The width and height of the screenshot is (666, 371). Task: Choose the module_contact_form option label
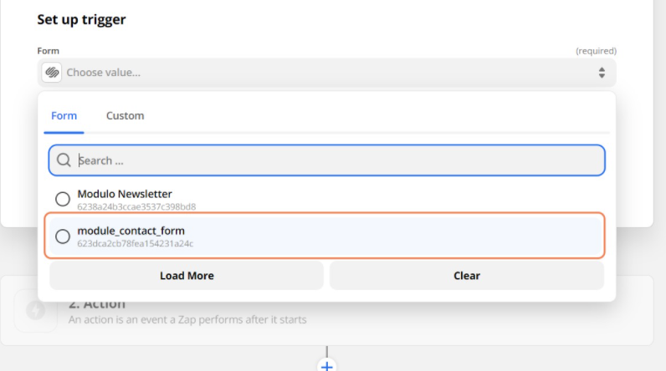tap(131, 231)
